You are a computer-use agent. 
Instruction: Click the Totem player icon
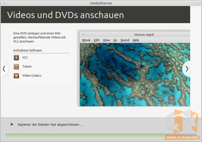pyautogui.click(x=16, y=66)
